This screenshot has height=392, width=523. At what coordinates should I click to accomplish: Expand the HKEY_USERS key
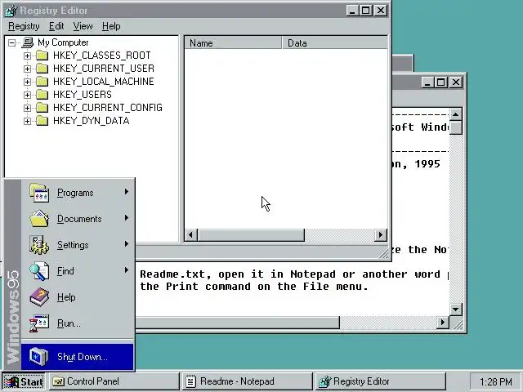pyautogui.click(x=27, y=95)
